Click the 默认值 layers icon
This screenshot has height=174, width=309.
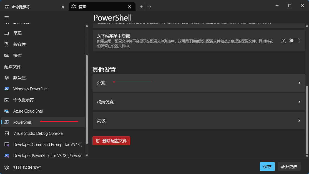click(x=7, y=78)
